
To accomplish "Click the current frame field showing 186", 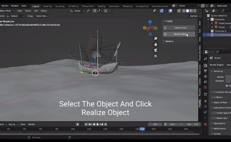I will (155, 124).
